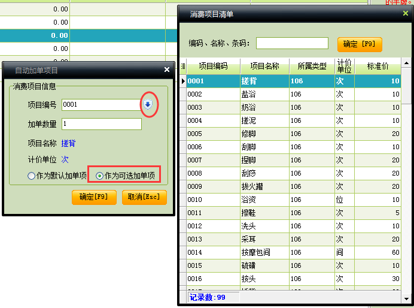Image resolution: width=414 pixels, height=308 pixels.
Task: Close the 自动加单项目 dialog
Action: click(x=167, y=70)
